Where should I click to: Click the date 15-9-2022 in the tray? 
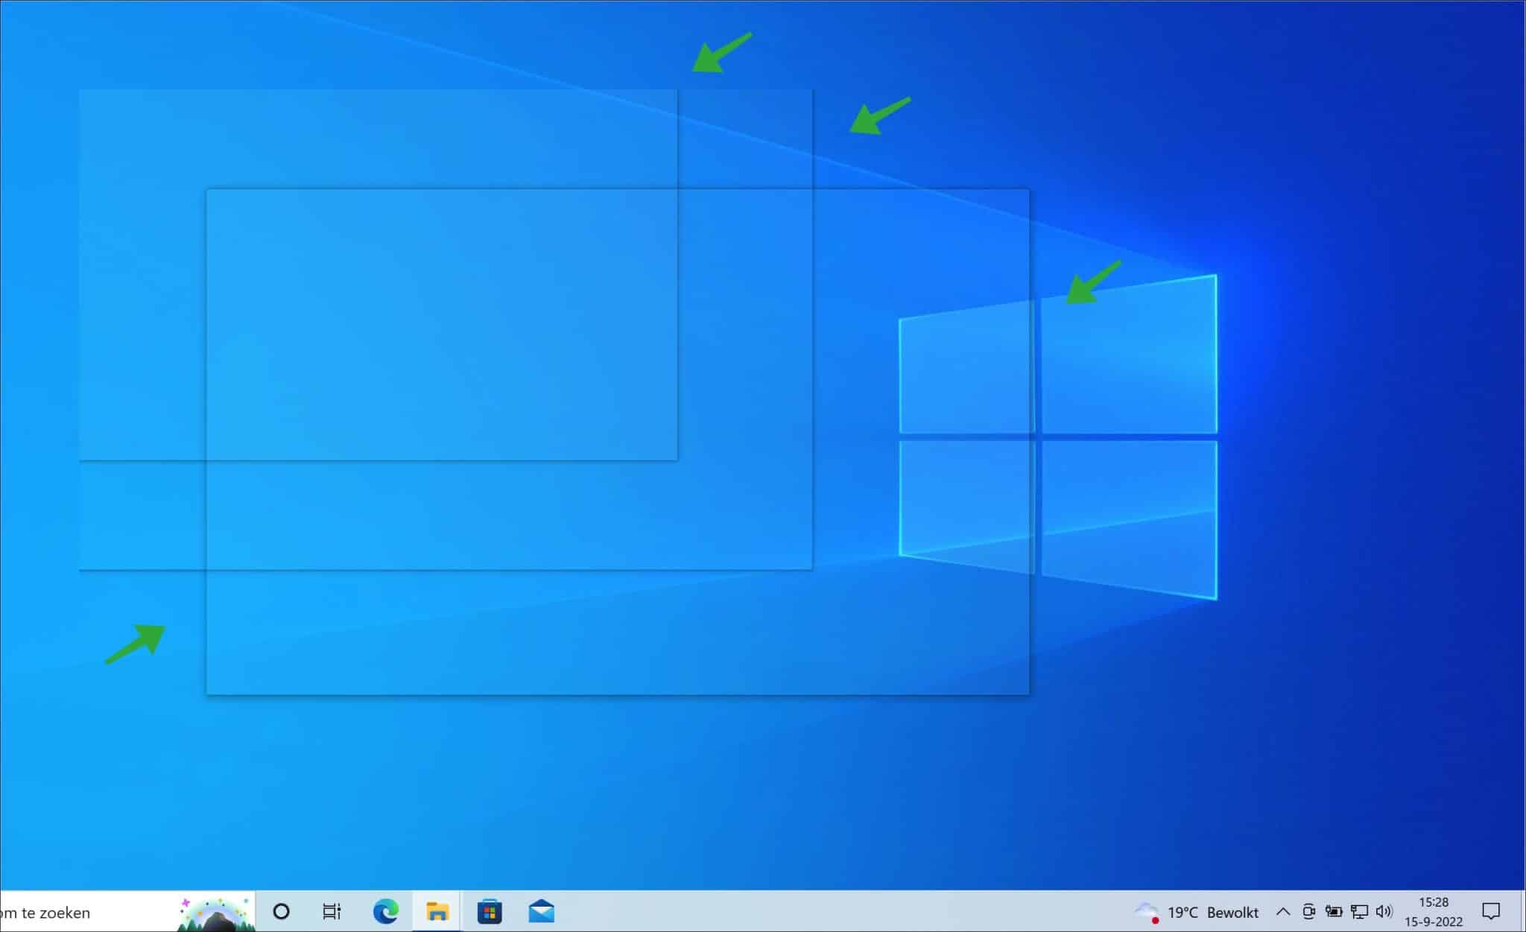click(1434, 921)
